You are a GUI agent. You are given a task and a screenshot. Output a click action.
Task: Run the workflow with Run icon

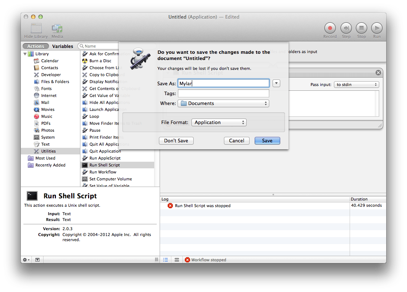(x=377, y=28)
